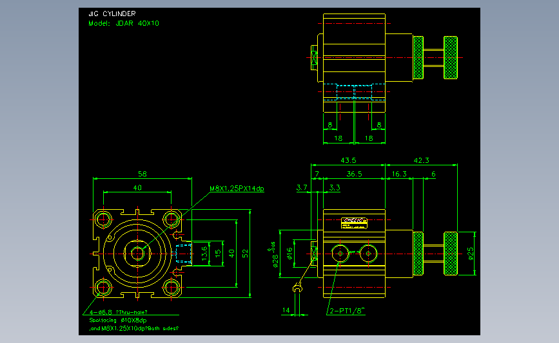Select the "JIG CYLINDER" title text

tap(112, 14)
